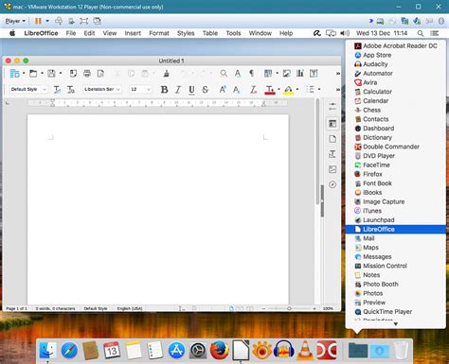Click the Bullets list icon
Viewport: 449px width, 364px height.
tap(310, 90)
